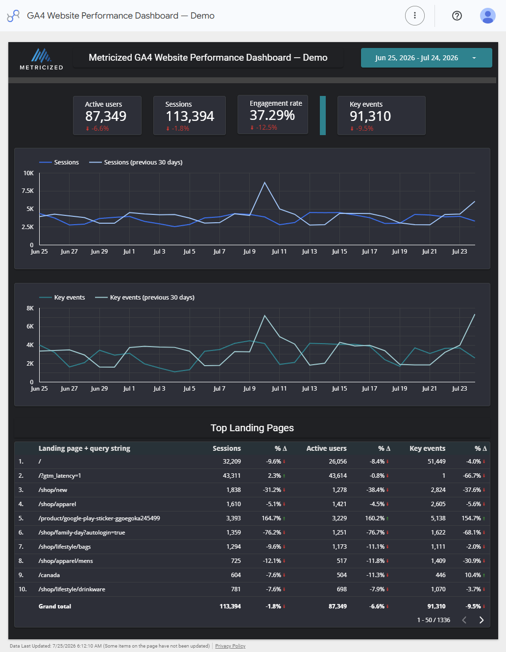Click the Data Last Updated footer text

click(x=110, y=646)
